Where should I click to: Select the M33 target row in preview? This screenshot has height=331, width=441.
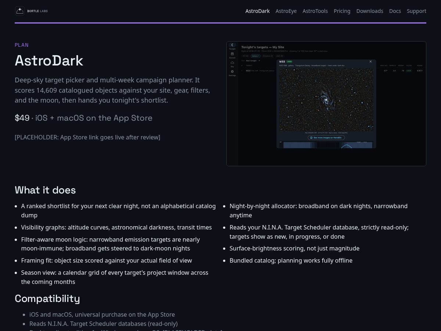(x=332, y=70)
